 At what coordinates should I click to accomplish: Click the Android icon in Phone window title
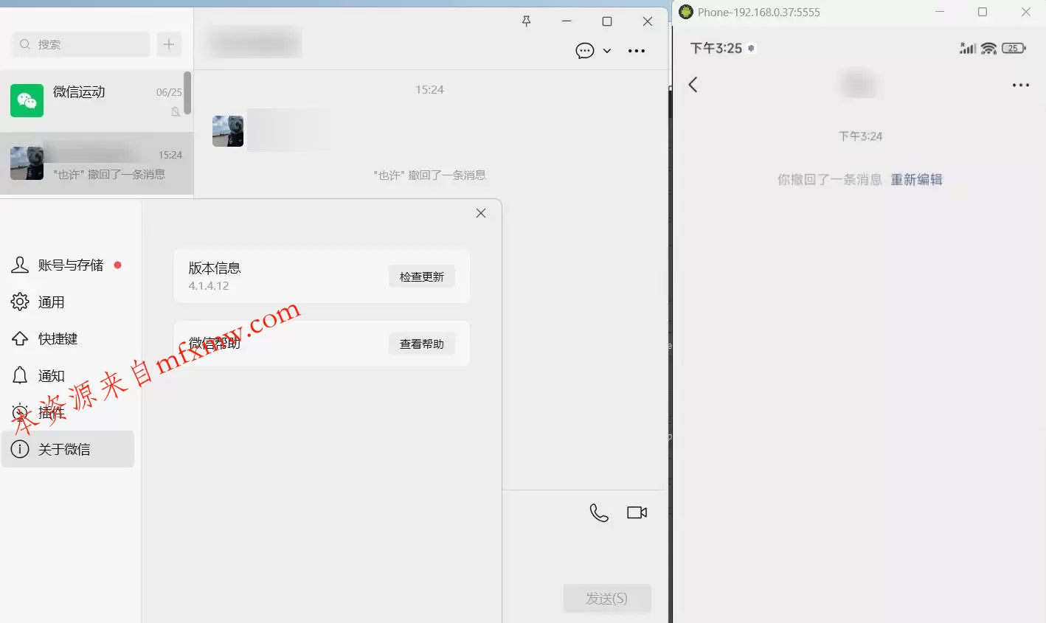pos(686,12)
